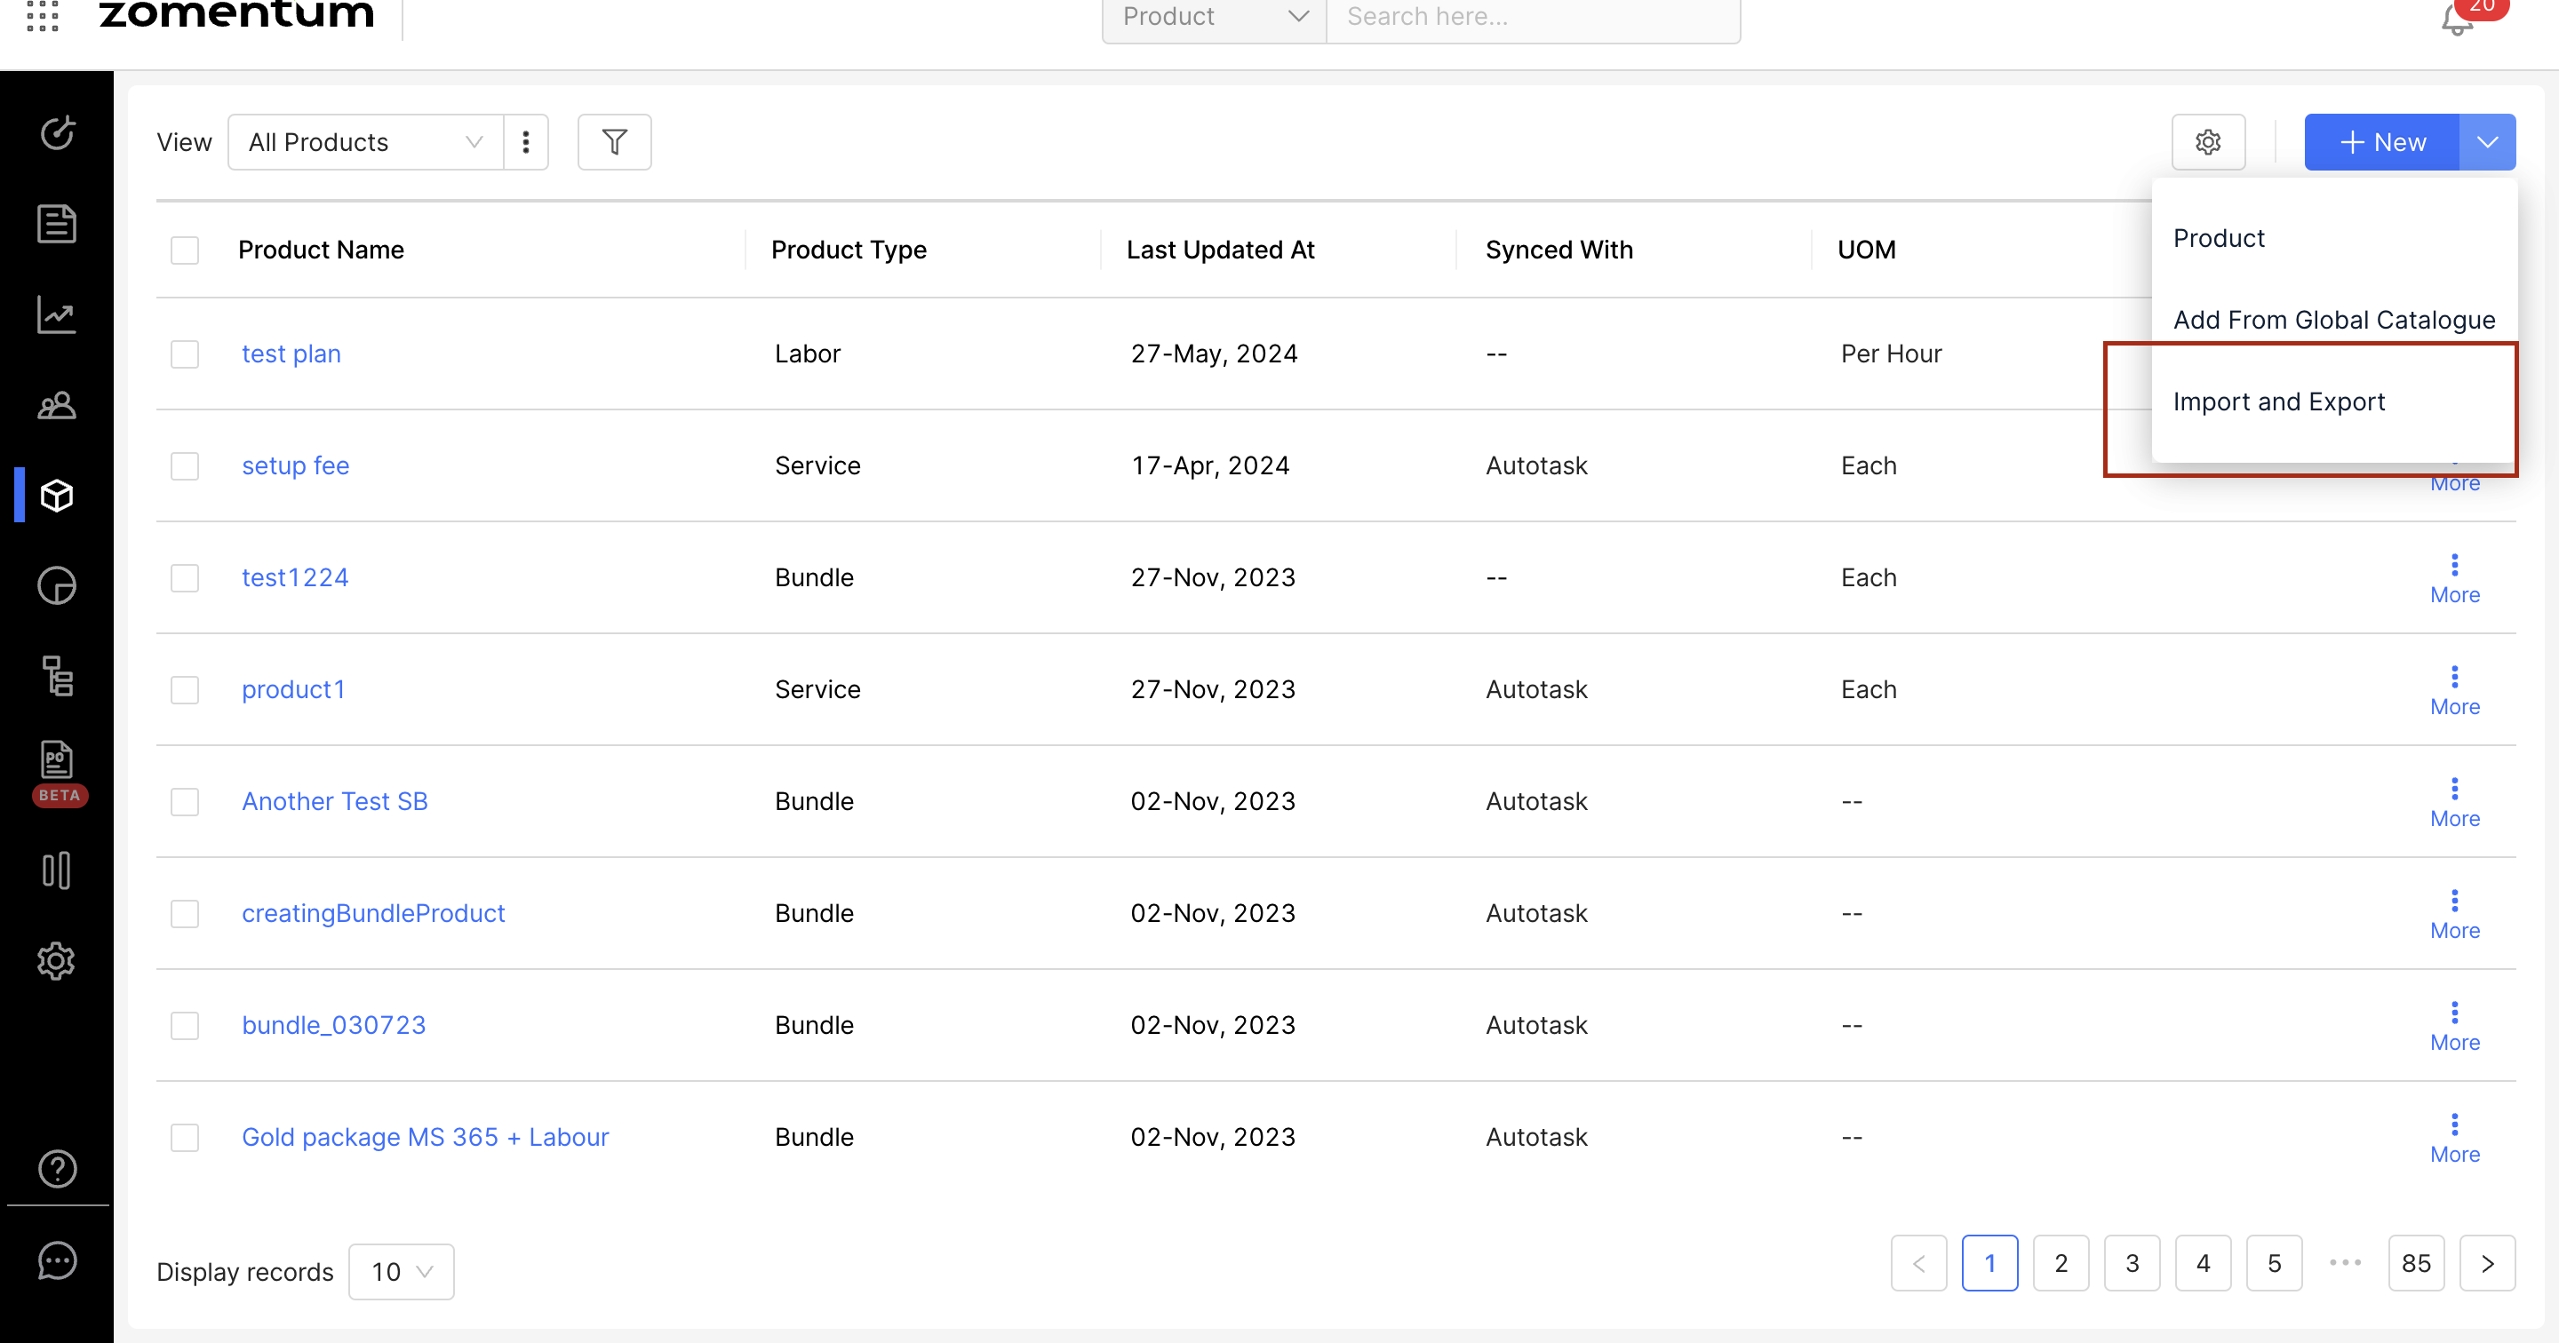The height and width of the screenshot is (1343, 2559).
Task: Open the Products cube icon in sidebar
Action: (57, 495)
